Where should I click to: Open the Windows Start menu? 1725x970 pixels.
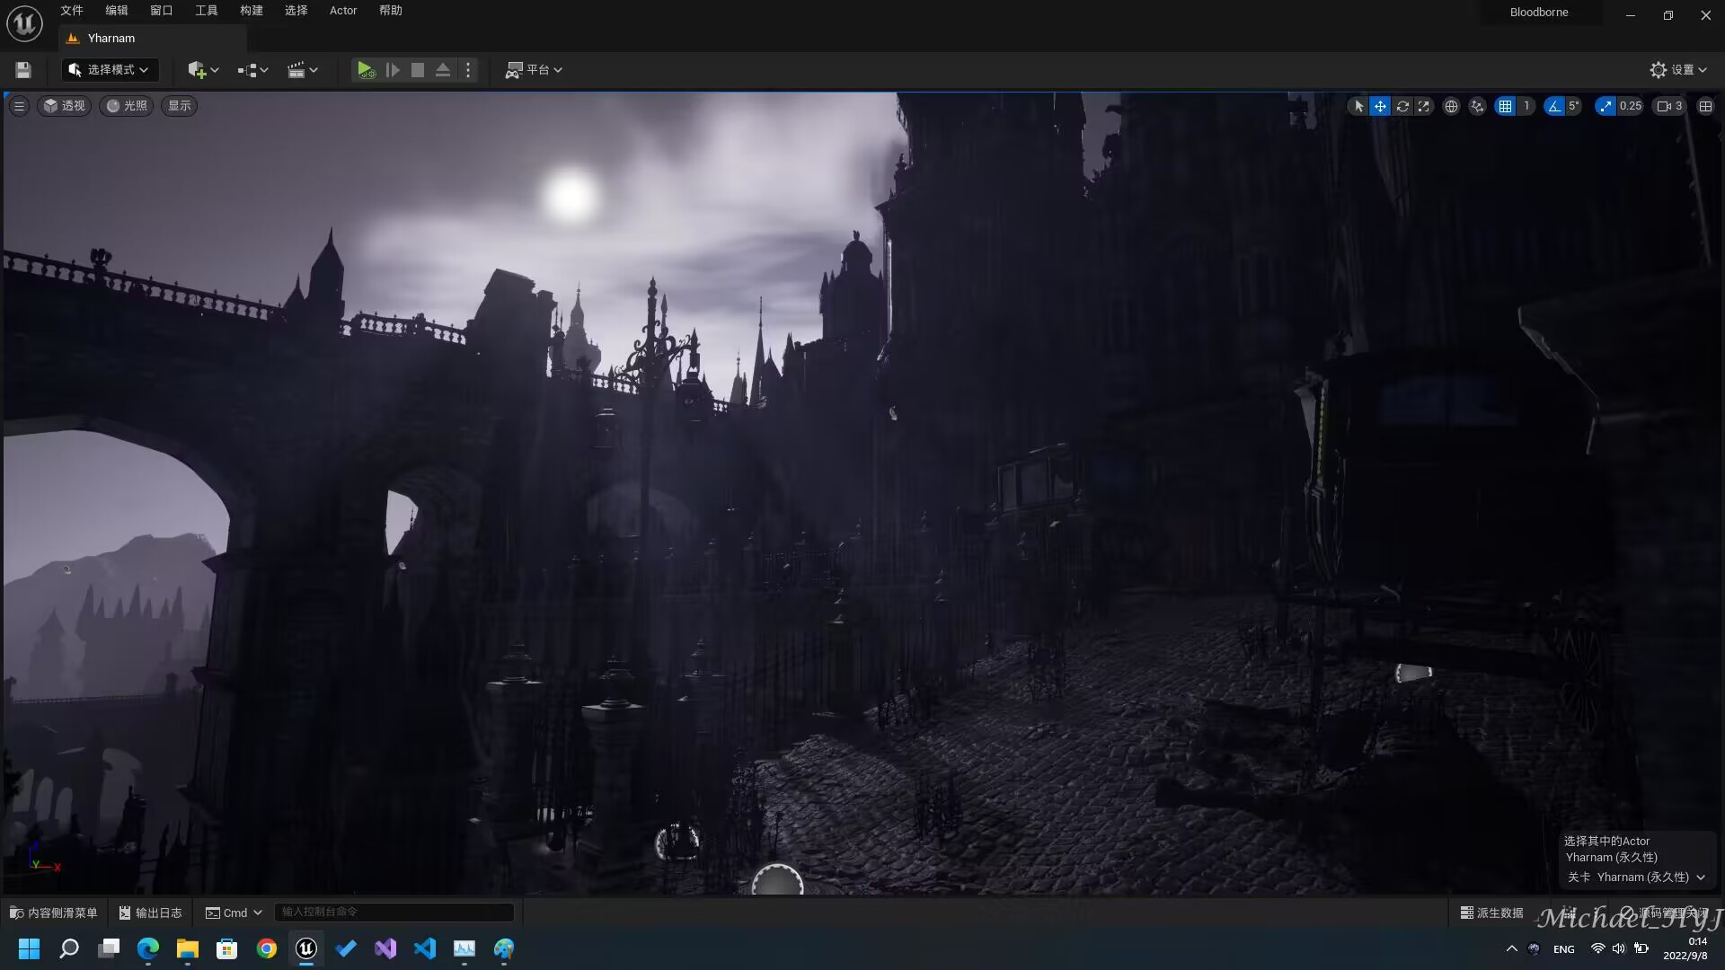(x=30, y=948)
